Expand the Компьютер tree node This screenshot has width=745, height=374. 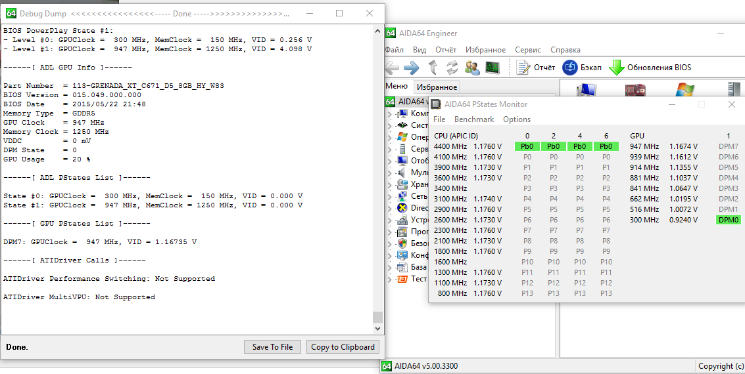click(x=390, y=114)
